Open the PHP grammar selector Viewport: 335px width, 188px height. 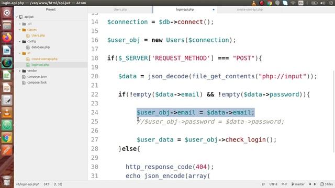284,184
